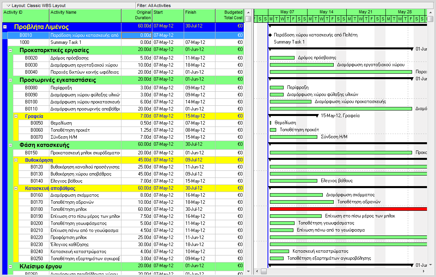The height and width of the screenshot is (277, 436).
Task: Collapse the Προσωρινές εγκαταστάσεις group
Action: point(10,80)
